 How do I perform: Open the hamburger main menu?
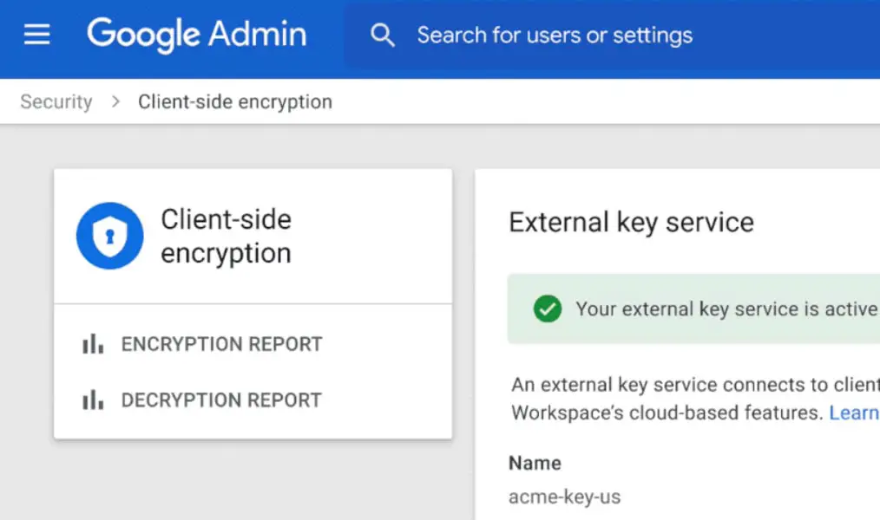point(37,35)
